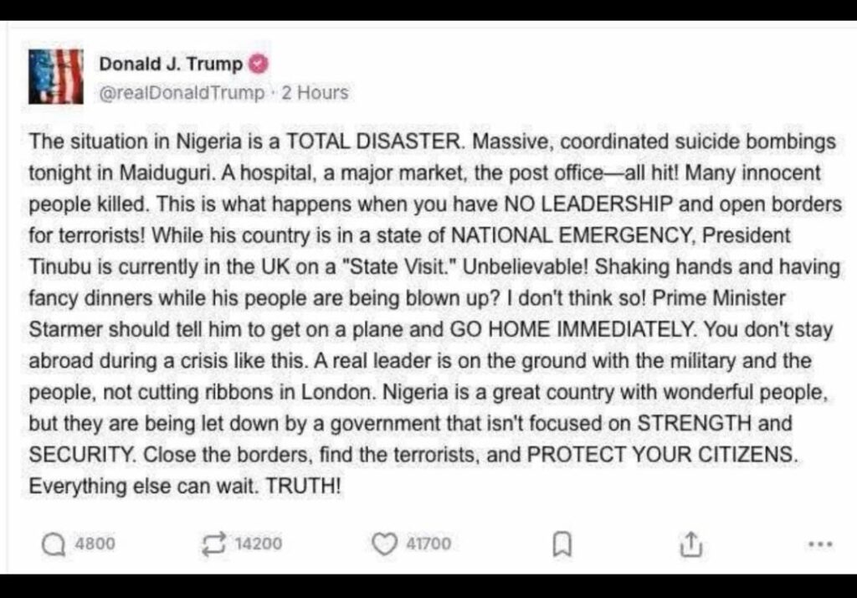Click the 41700 likes count
Image resolution: width=857 pixels, height=598 pixels.
[x=428, y=544]
